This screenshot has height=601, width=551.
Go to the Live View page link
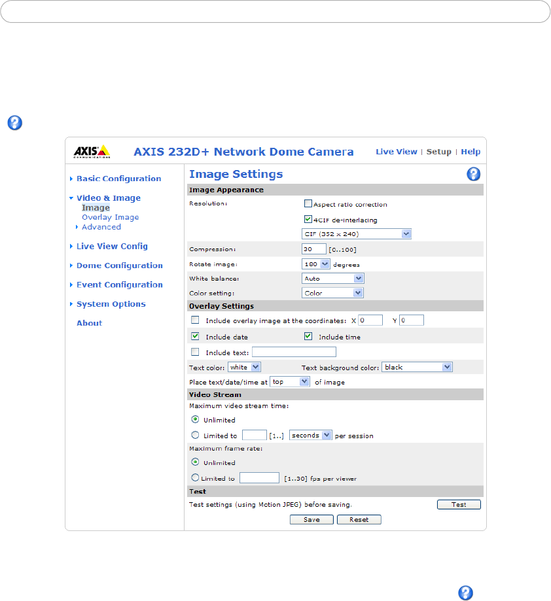pos(396,152)
